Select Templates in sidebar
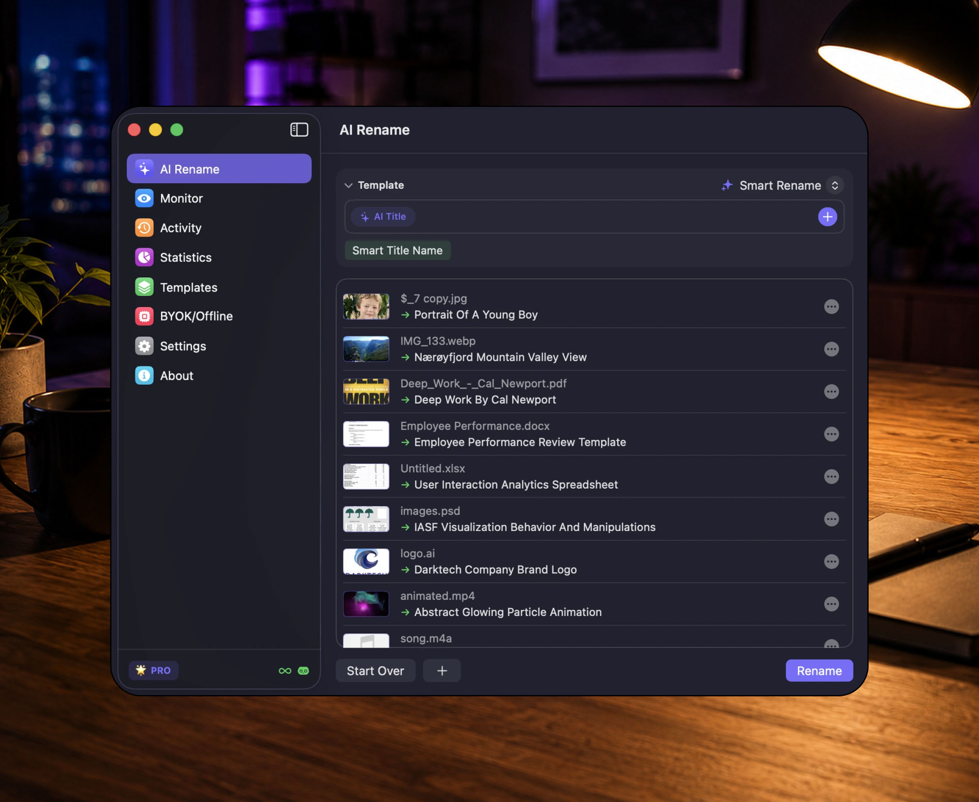This screenshot has height=802, width=979. coord(219,287)
